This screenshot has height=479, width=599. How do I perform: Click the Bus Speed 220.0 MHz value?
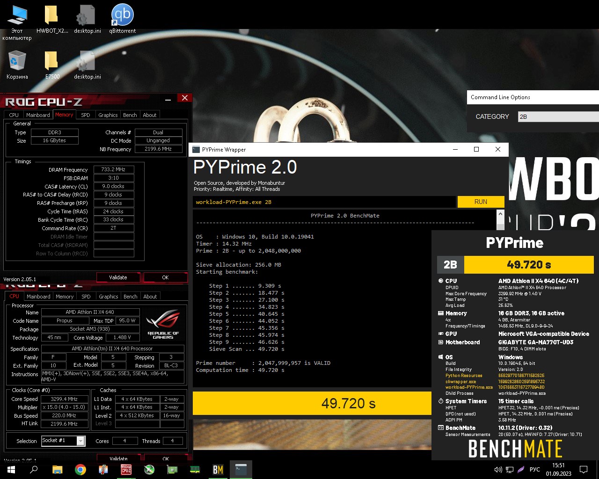point(64,415)
